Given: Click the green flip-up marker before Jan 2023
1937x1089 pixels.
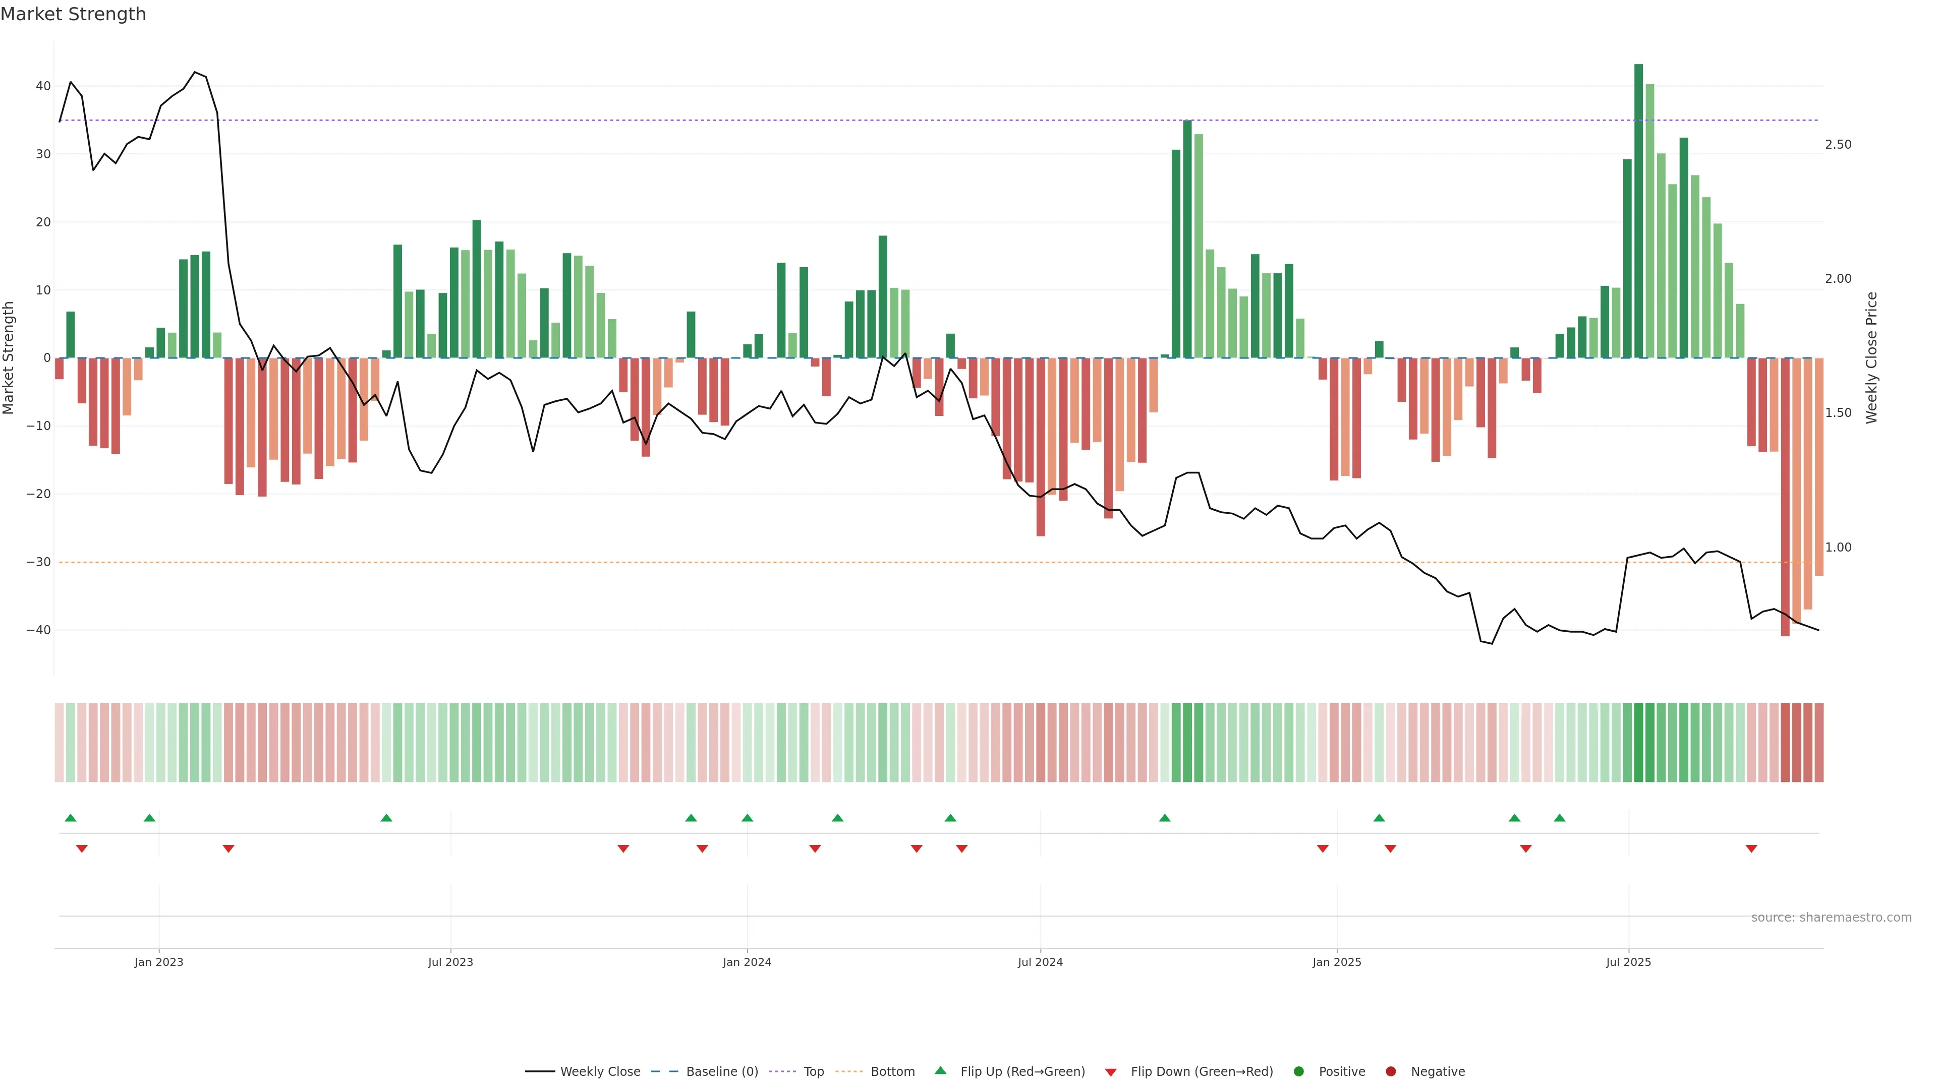Looking at the screenshot, I should pyautogui.click(x=150, y=818).
